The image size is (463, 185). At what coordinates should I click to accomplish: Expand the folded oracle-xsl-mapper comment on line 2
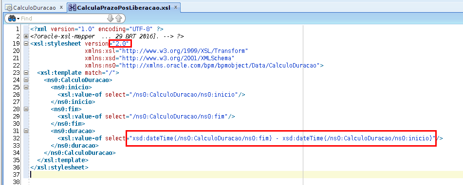(x=26, y=36)
